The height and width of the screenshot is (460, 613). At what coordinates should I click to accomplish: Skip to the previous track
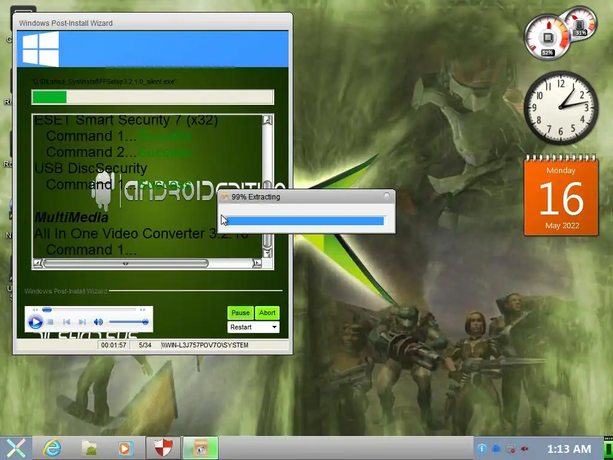pyautogui.click(x=66, y=322)
